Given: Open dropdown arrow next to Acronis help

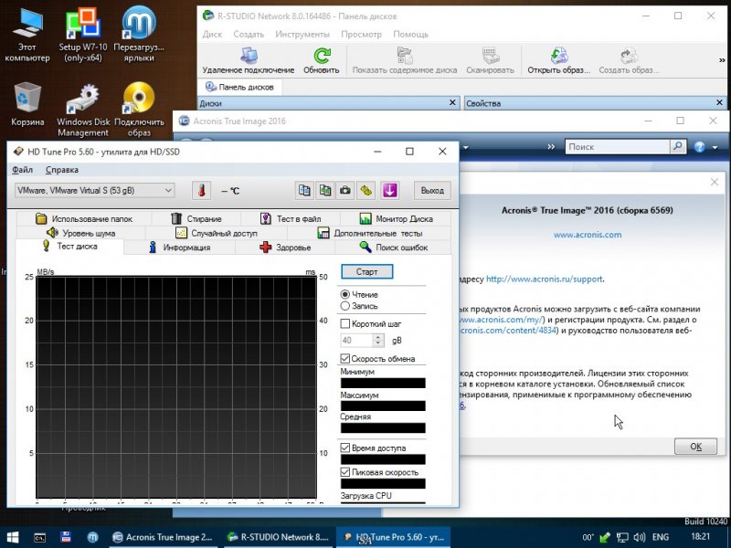Looking at the screenshot, I should 715,148.
